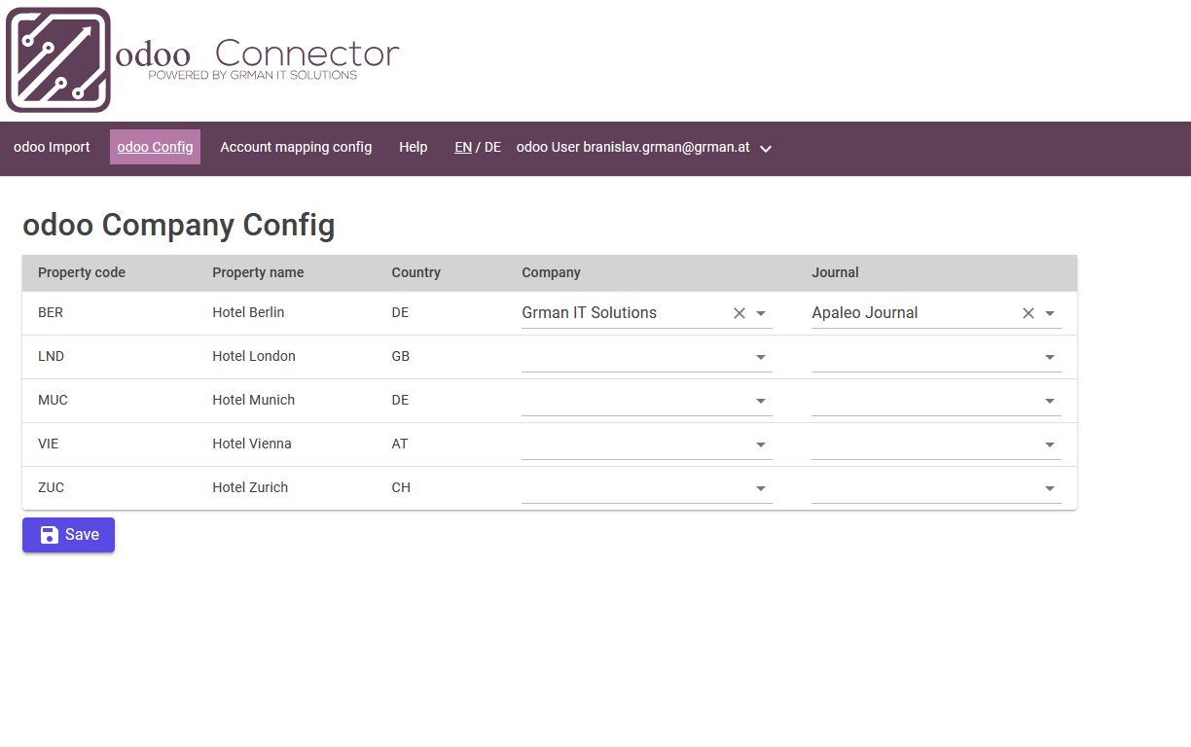Expand the Journal dropdown for Hotel Zurich
The height and width of the screenshot is (747, 1191).
(x=1049, y=487)
